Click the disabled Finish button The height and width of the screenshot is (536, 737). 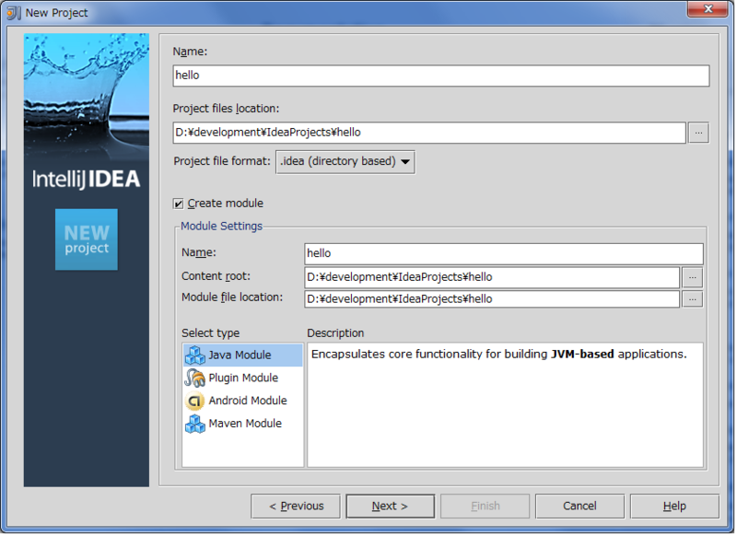[485, 507]
